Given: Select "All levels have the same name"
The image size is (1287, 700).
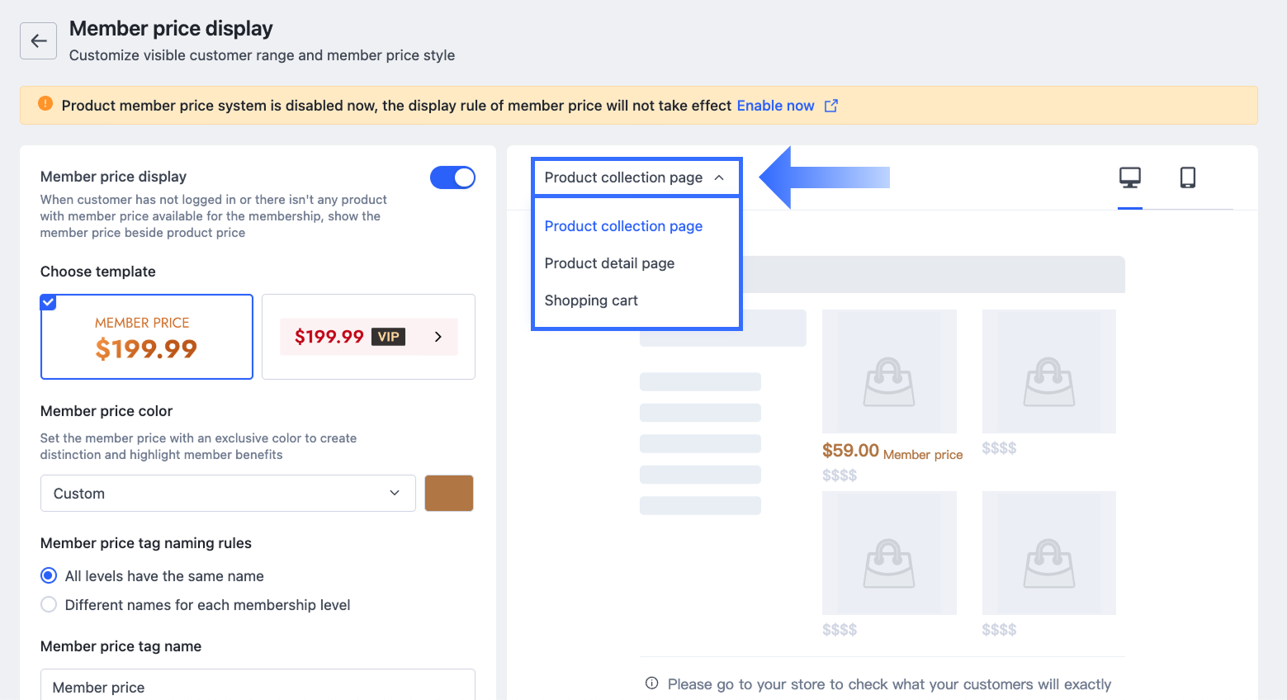Looking at the screenshot, I should 50,575.
